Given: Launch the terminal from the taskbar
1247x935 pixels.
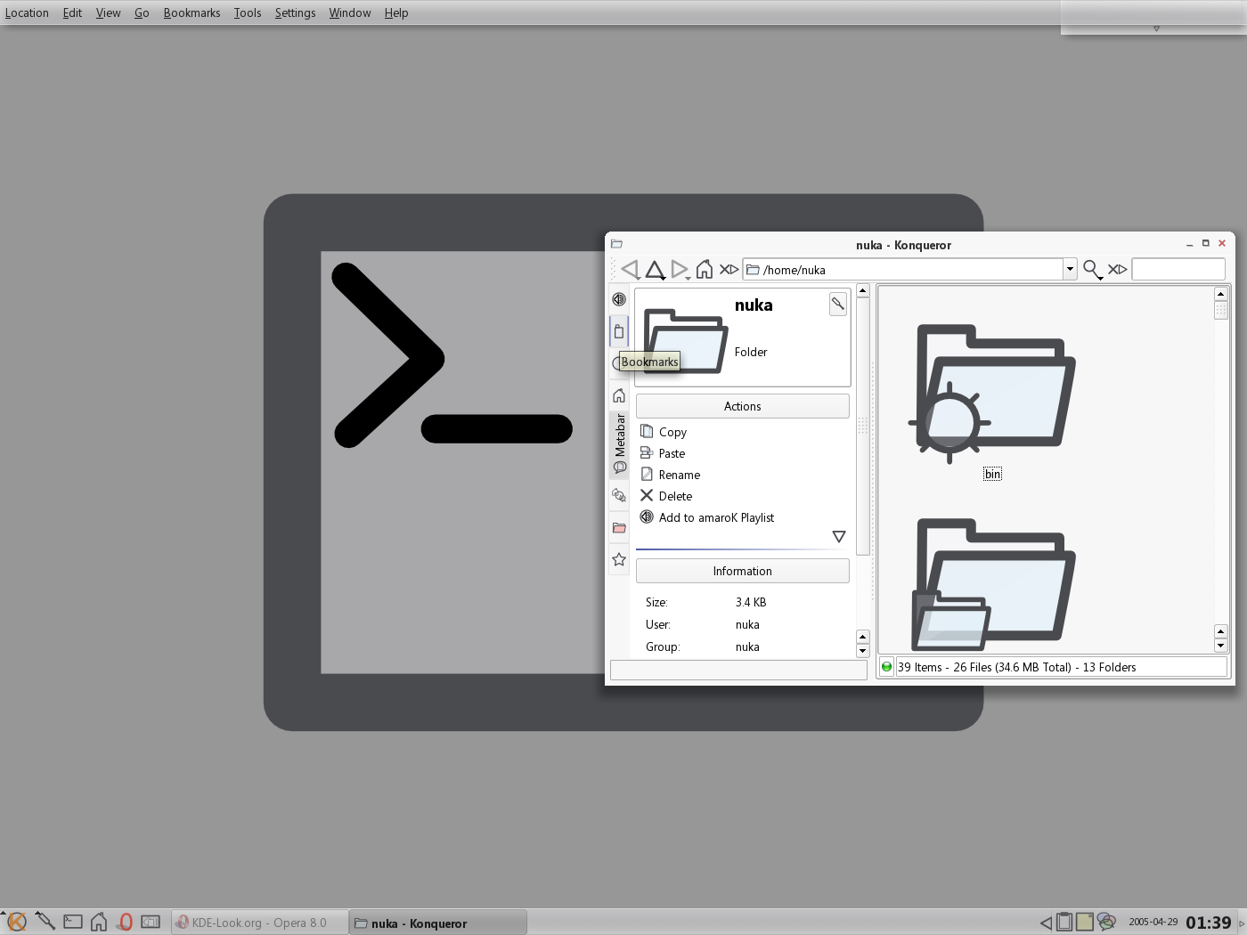Looking at the screenshot, I should 73,923.
